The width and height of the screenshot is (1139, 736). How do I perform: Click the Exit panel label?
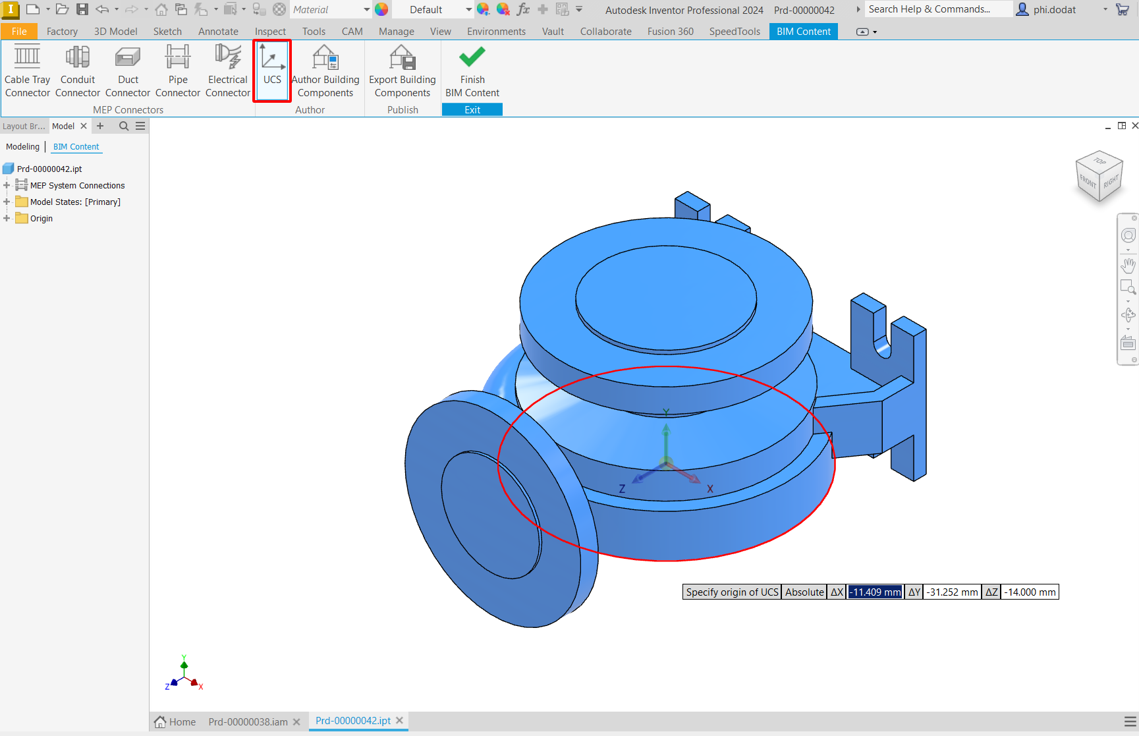pos(472,109)
